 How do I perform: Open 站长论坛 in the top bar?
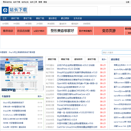click(x=25, y=2)
